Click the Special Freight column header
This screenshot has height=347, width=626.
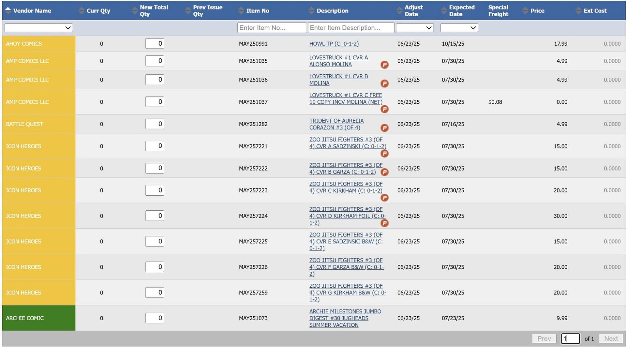(x=498, y=10)
